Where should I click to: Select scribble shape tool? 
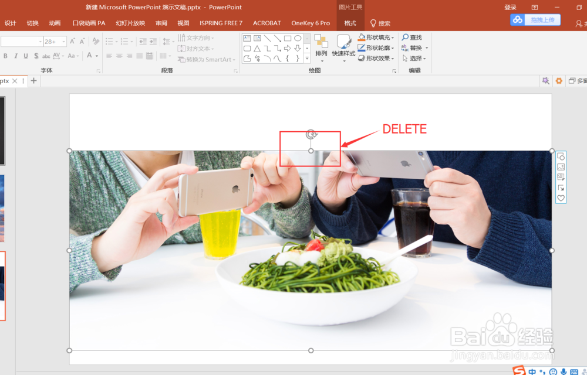pos(257,58)
